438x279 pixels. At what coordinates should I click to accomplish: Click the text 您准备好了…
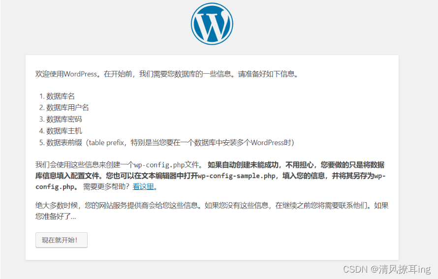(x=56, y=217)
